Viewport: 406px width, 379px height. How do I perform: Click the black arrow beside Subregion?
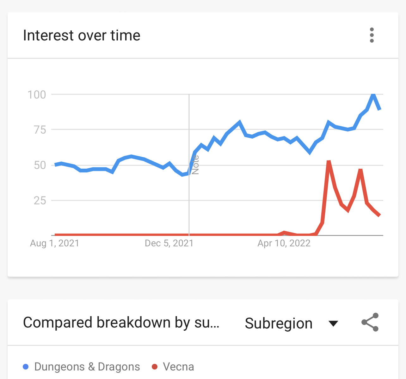(333, 324)
